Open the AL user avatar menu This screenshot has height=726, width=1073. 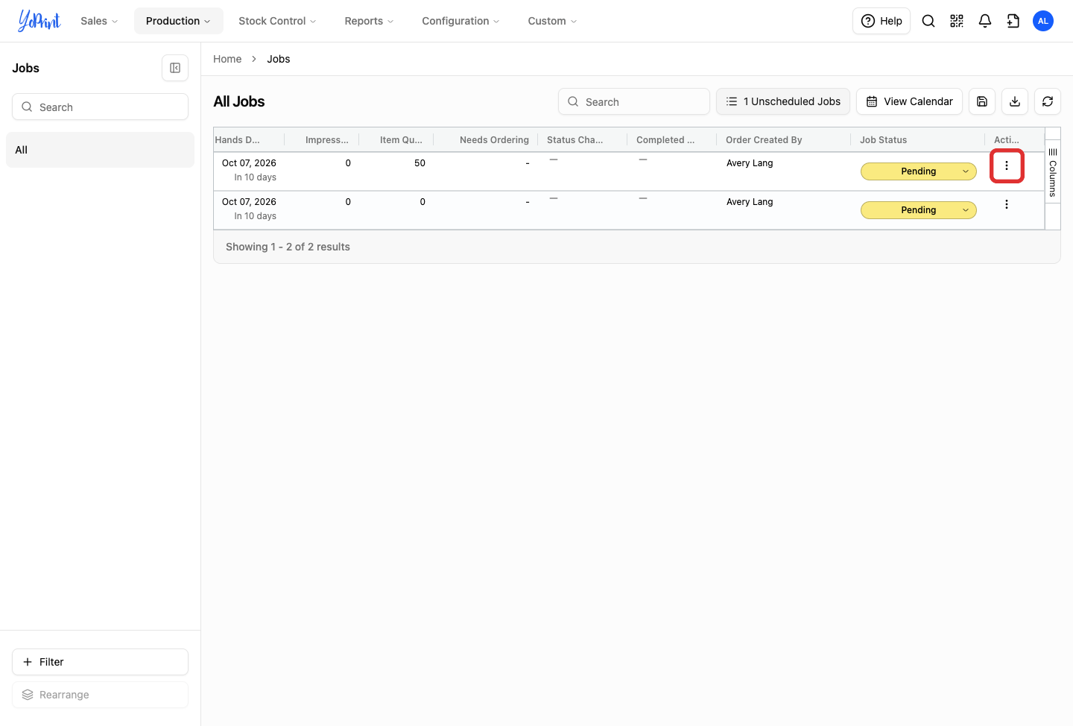(x=1043, y=21)
